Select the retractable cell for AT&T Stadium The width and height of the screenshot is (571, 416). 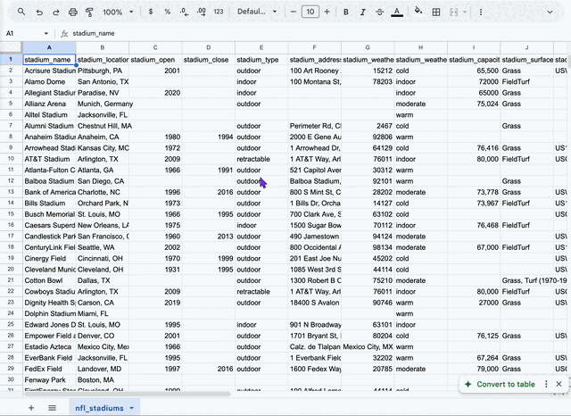point(261,159)
